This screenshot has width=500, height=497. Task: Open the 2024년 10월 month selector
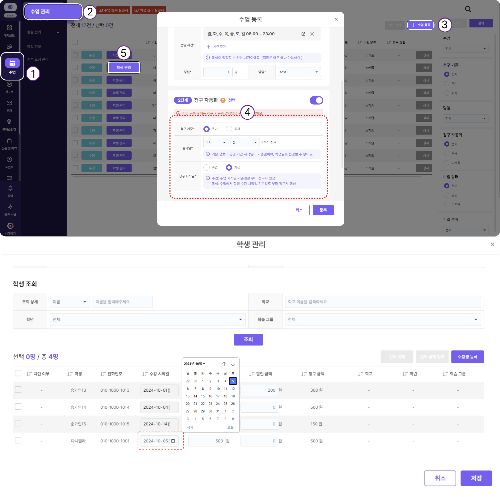coord(195,364)
